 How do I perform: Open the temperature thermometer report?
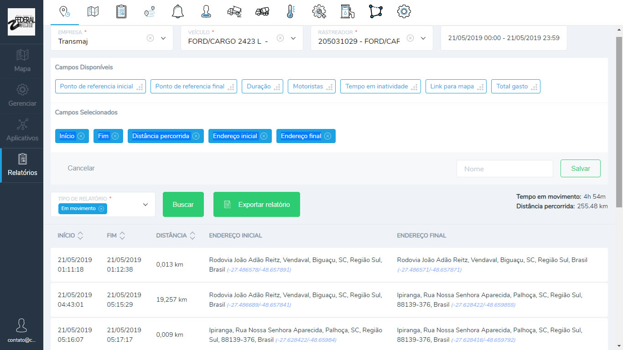291,11
